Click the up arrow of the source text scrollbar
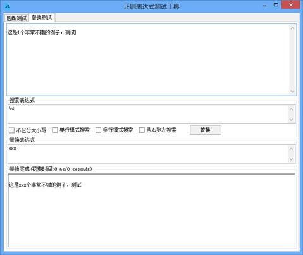 292,28
